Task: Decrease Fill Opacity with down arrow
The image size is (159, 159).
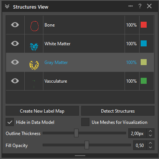Action: (x=150, y=147)
